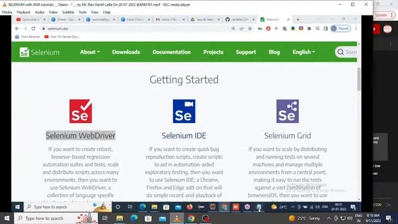Toggle Chrome side panel icon

[326, 29]
